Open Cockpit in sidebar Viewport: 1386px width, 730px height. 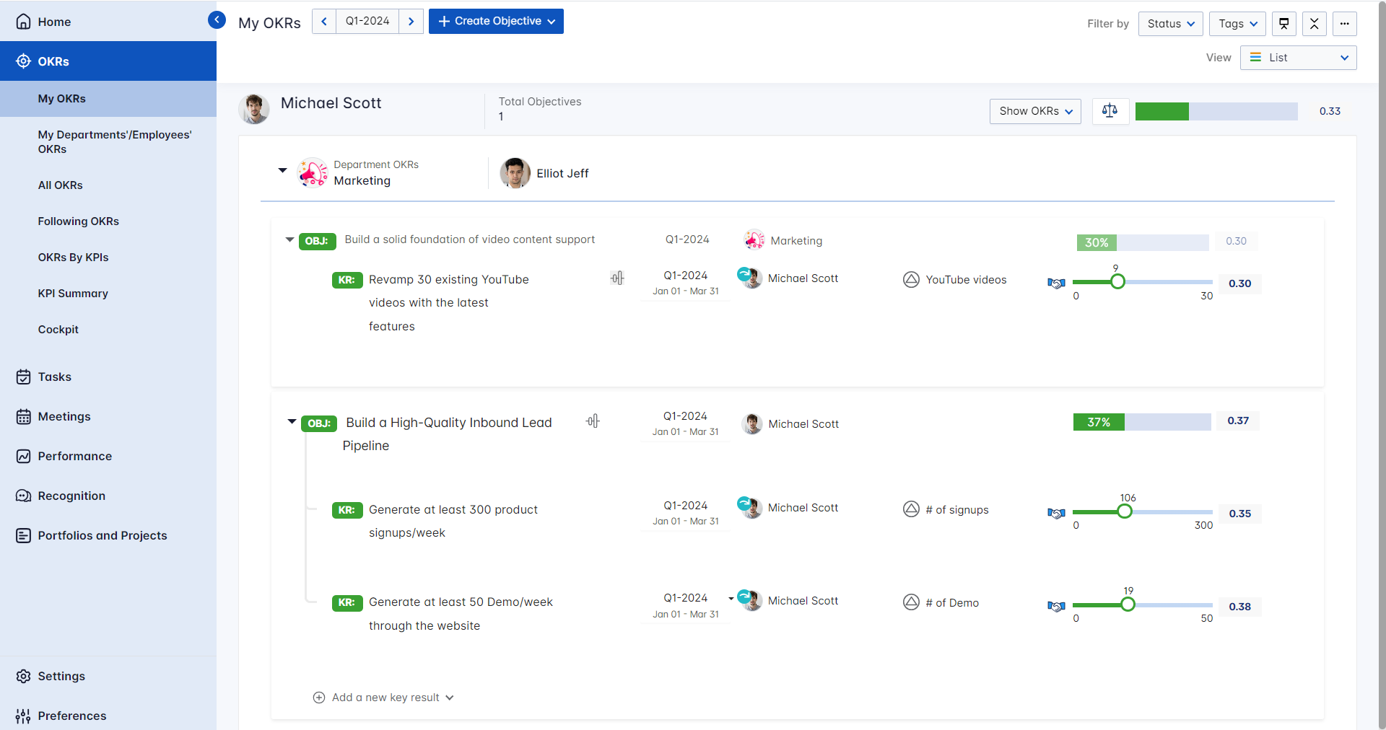point(108,330)
